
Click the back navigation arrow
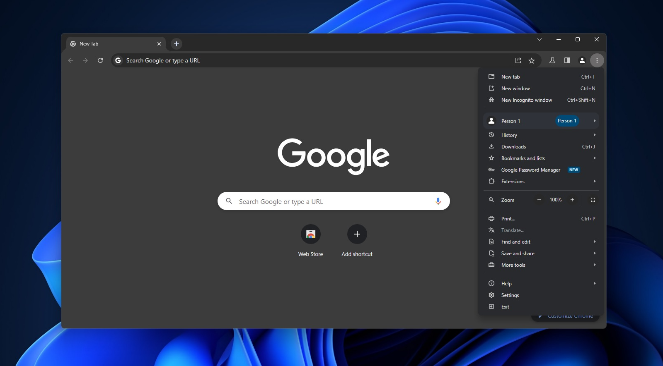70,60
